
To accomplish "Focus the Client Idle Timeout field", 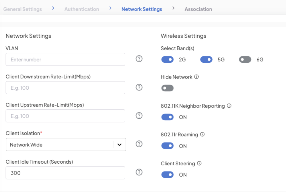I will 65,173.
